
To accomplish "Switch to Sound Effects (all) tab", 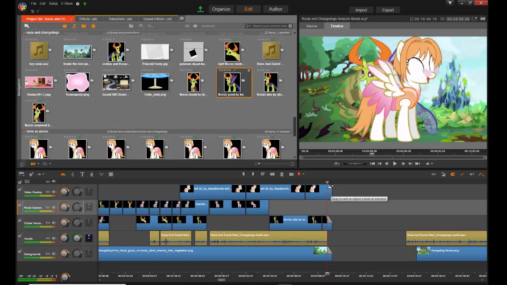I will pyautogui.click(x=158, y=19).
